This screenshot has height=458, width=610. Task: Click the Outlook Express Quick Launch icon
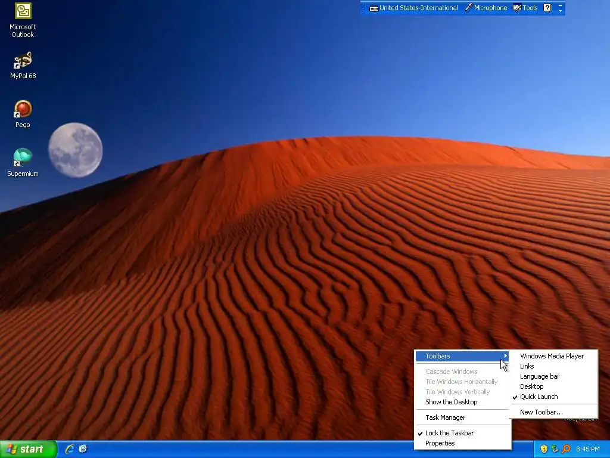click(x=83, y=449)
